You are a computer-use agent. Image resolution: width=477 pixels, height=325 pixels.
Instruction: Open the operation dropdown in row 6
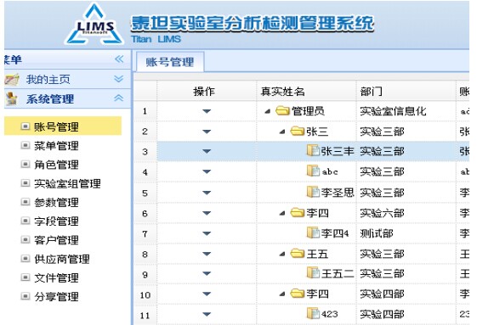tap(207, 213)
